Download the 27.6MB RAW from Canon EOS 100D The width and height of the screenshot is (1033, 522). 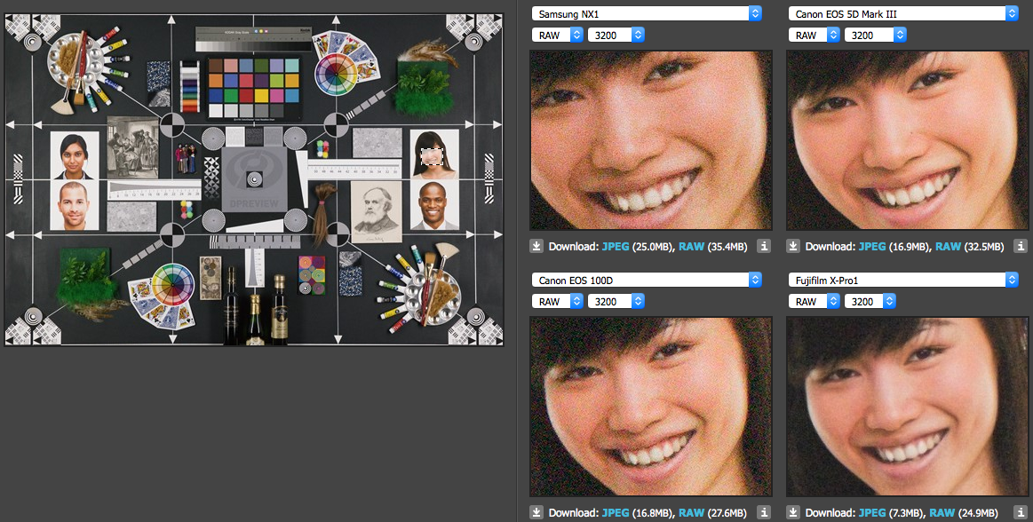[x=692, y=513]
